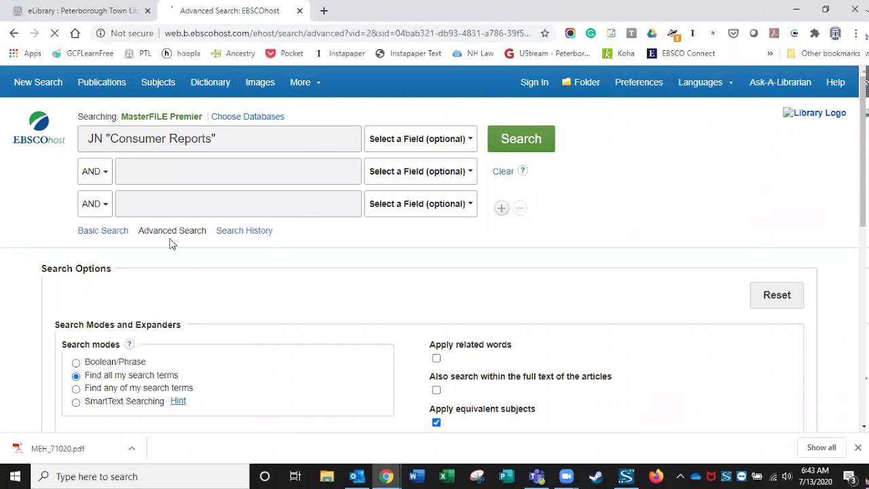Show hidden bookmarks with the chevron
Screen dimensions: 869x489
click(x=770, y=54)
